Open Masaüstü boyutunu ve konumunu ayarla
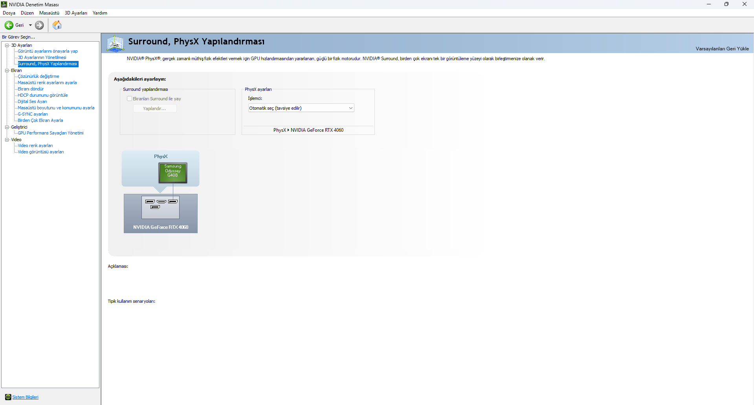The image size is (754, 405). [x=56, y=108]
